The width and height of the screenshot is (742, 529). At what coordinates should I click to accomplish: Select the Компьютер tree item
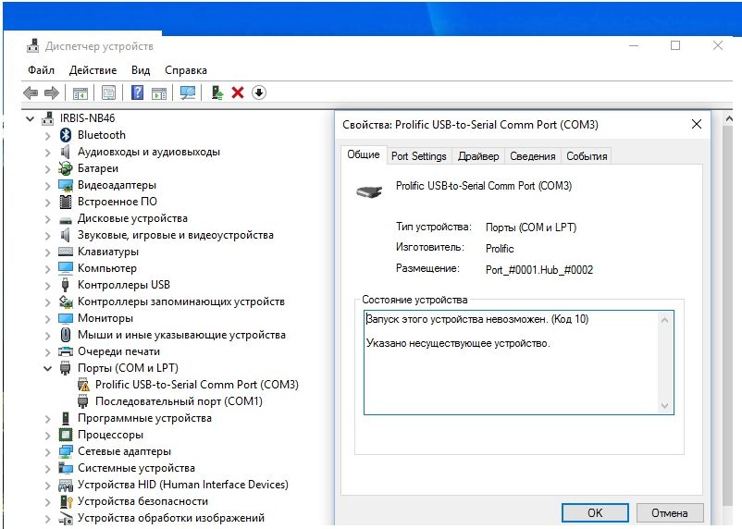coord(107,268)
